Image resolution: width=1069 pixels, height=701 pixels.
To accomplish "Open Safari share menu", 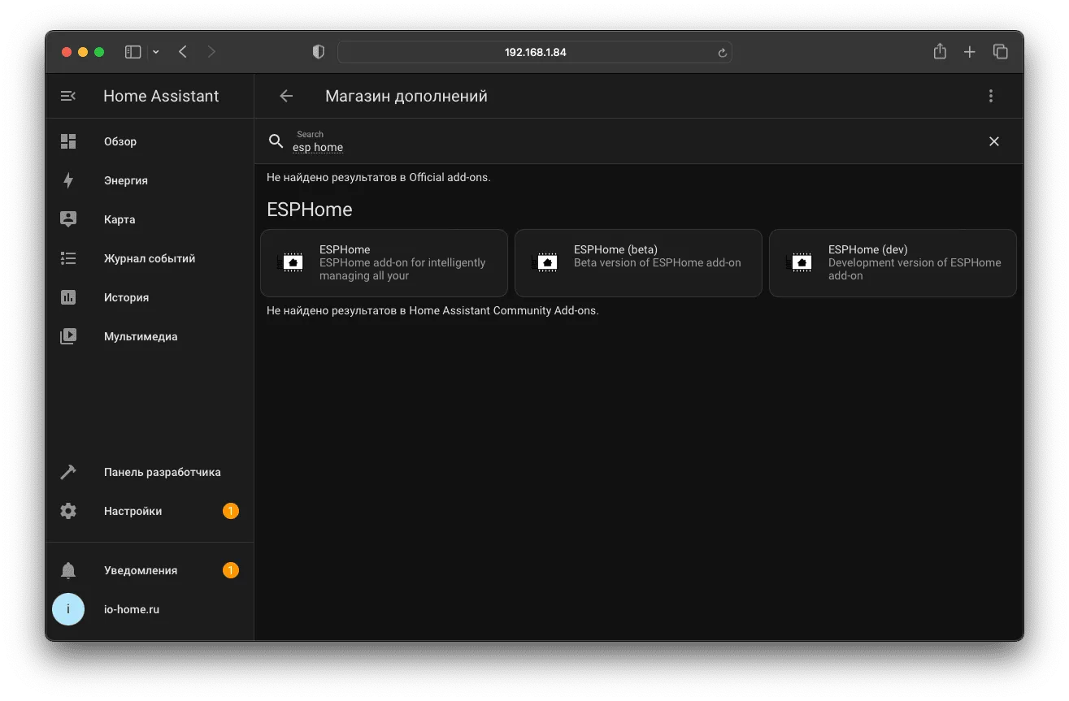I will point(940,51).
